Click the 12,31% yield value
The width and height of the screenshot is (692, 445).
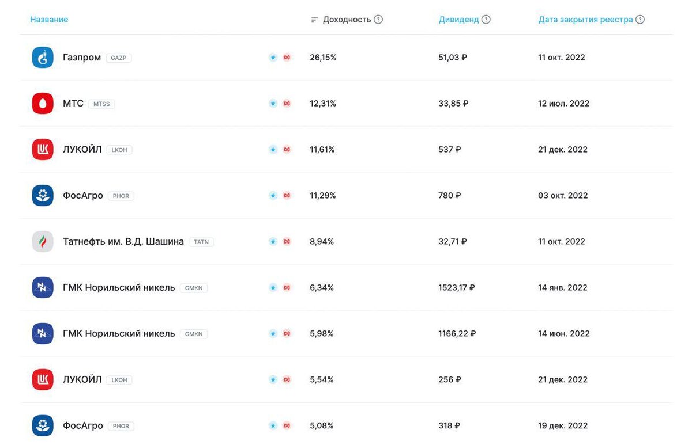[323, 104]
